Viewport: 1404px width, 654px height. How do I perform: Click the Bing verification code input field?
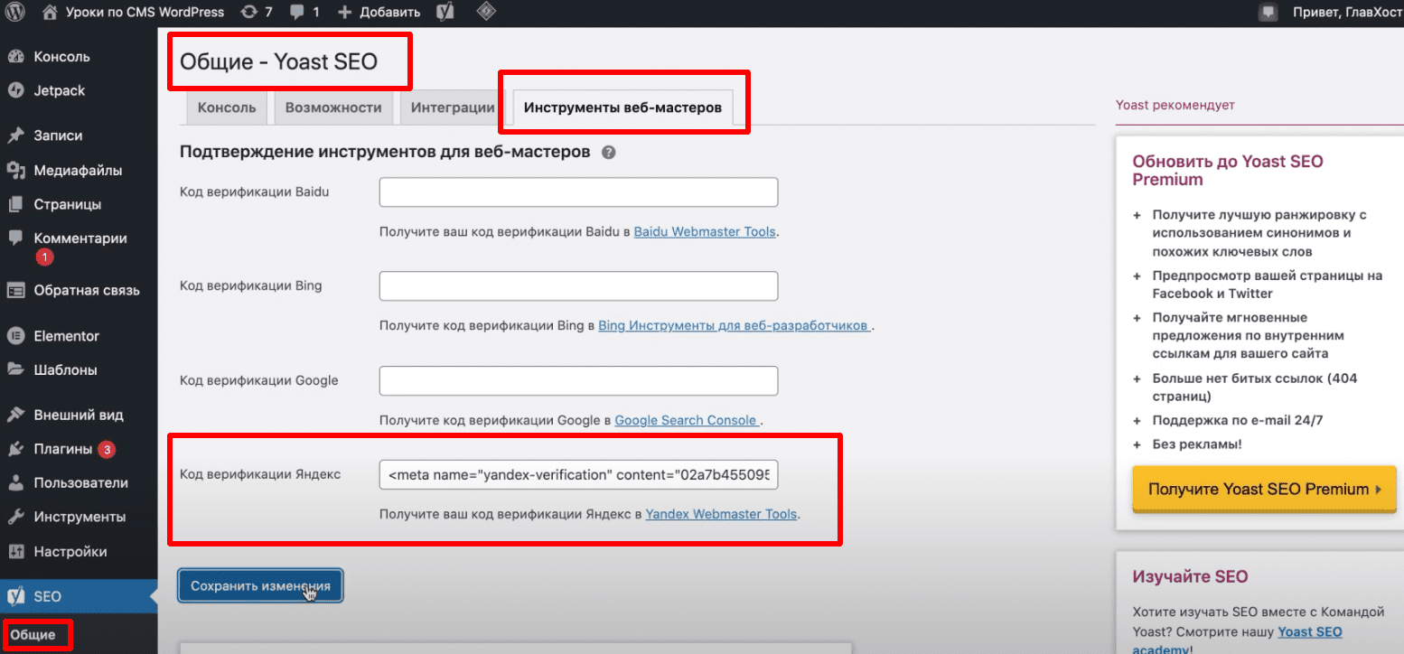click(x=578, y=286)
